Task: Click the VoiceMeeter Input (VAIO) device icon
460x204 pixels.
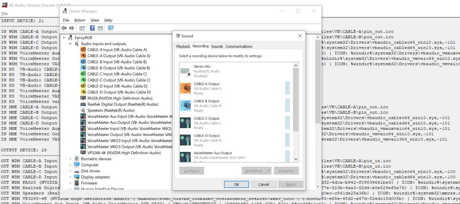Action: pos(83,128)
